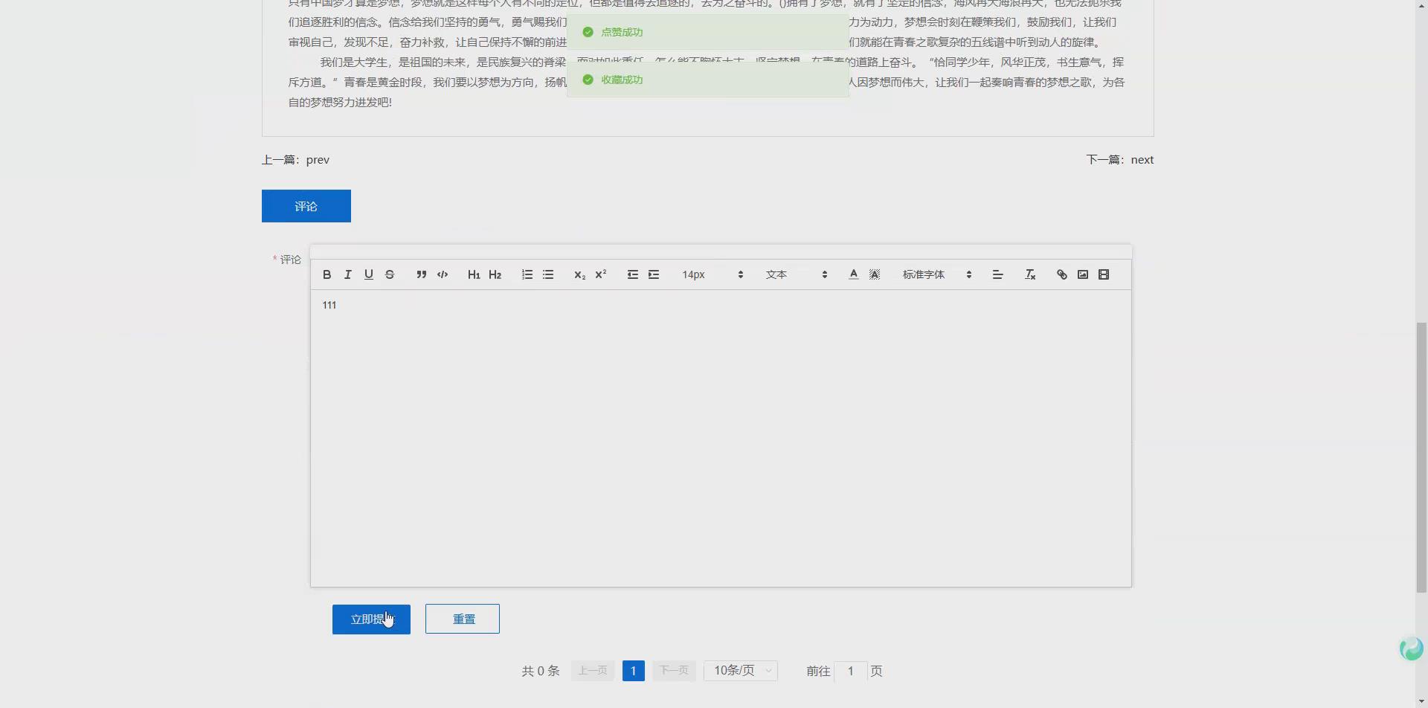Submit the comment with 立即提交
Image resolution: width=1428 pixels, height=708 pixels.
pos(370,618)
